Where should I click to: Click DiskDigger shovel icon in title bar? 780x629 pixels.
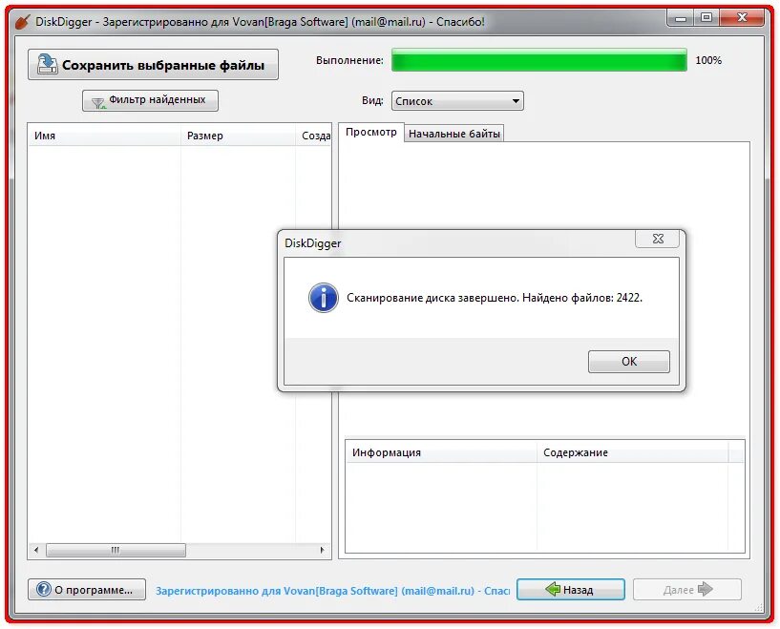(x=22, y=22)
